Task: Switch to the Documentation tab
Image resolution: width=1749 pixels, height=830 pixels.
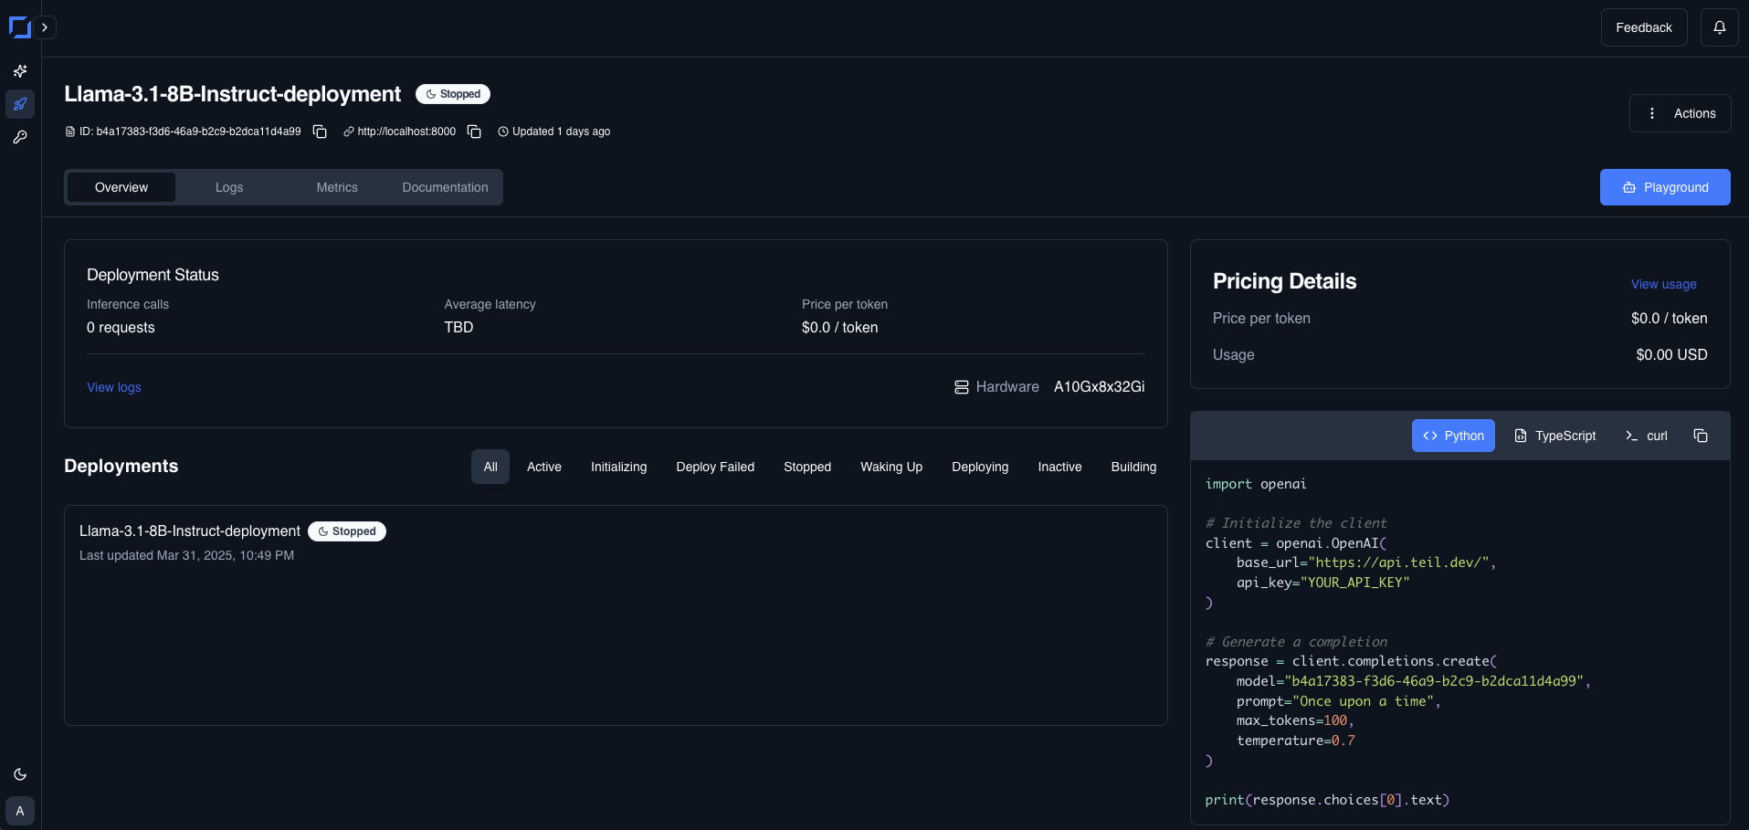Action: click(x=445, y=187)
